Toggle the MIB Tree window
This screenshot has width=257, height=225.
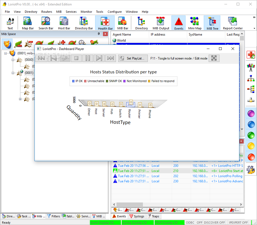coord(212,23)
